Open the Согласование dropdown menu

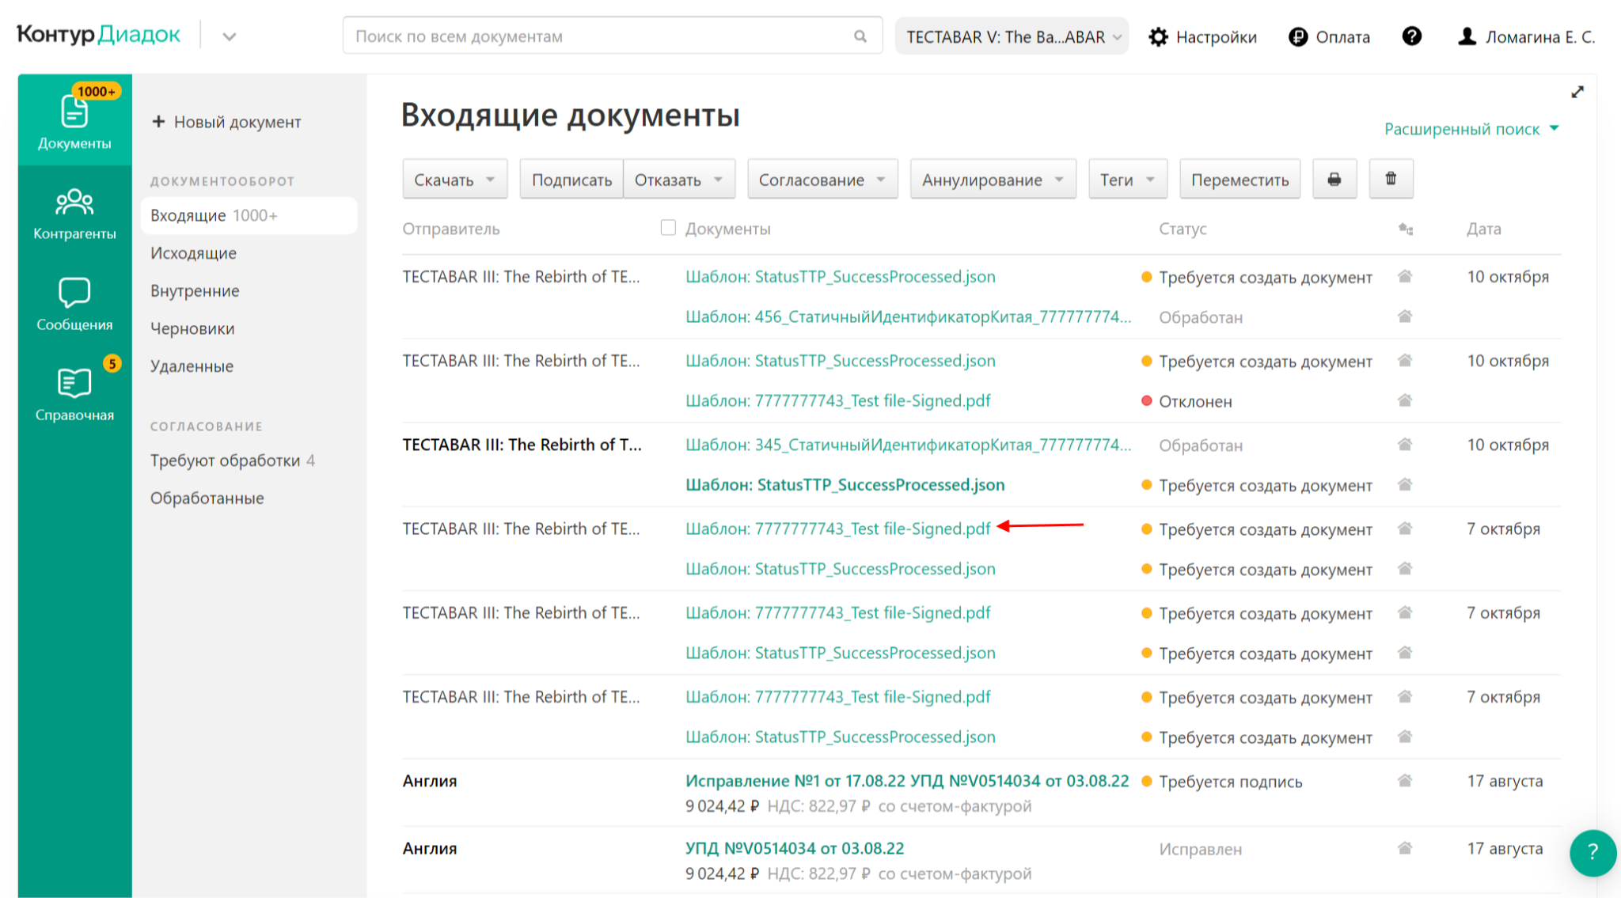point(822,180)
